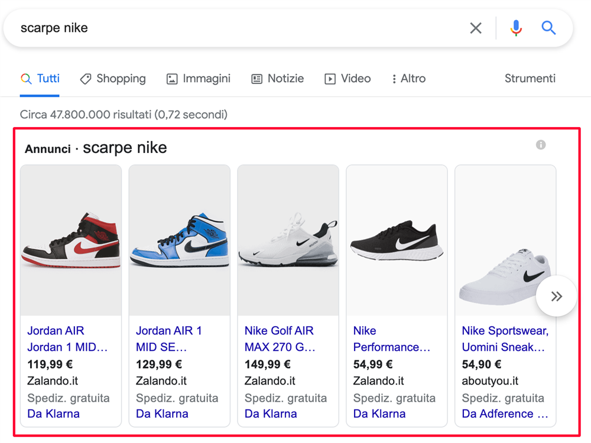
Task: Click the price 54,99 €
Action: click(373, 364)
